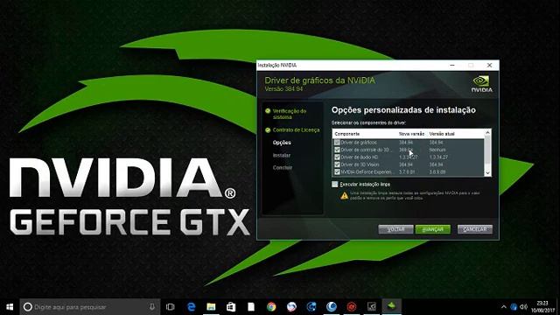The height and width of the screenshot is (315, 560).
Task: Click the VOLTAR button
Action: point(395,229)
